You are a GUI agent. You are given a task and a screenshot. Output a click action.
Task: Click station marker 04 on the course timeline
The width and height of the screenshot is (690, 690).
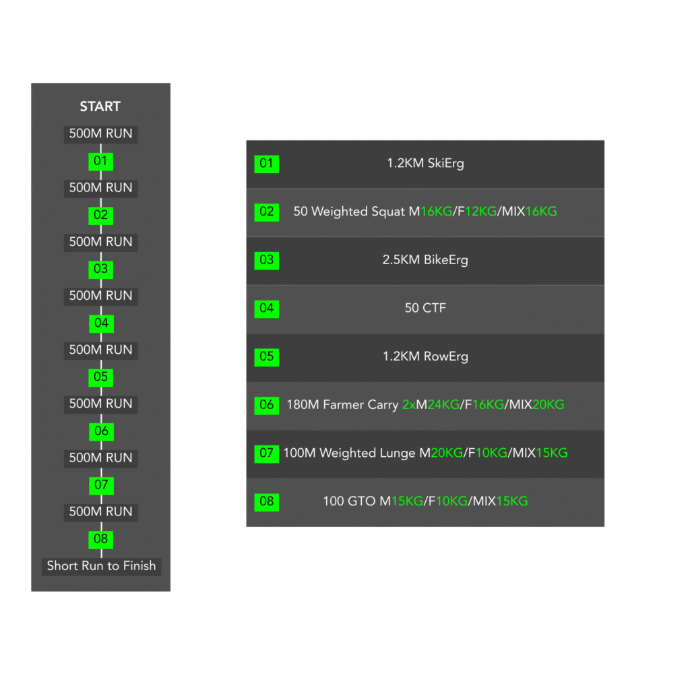[101, 323]
